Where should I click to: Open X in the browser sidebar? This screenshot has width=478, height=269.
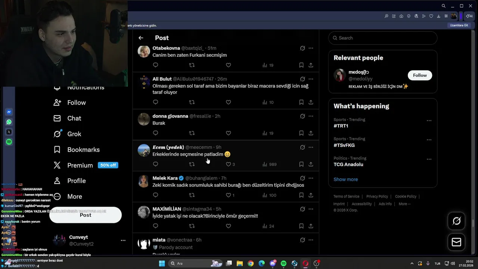(x=9, y=132)
